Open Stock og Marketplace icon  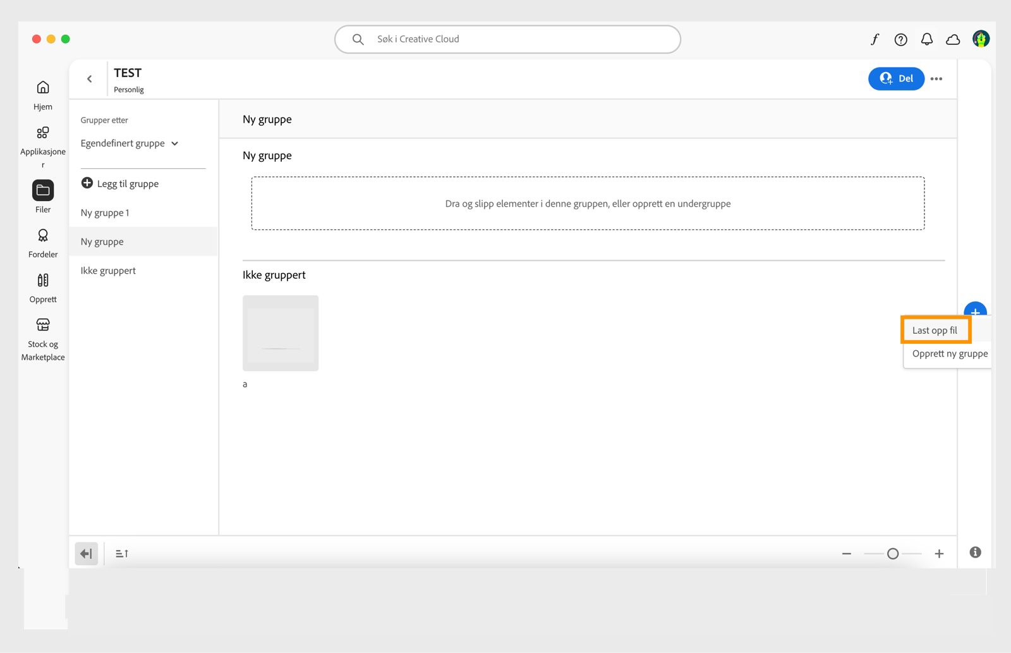(43, 325)
